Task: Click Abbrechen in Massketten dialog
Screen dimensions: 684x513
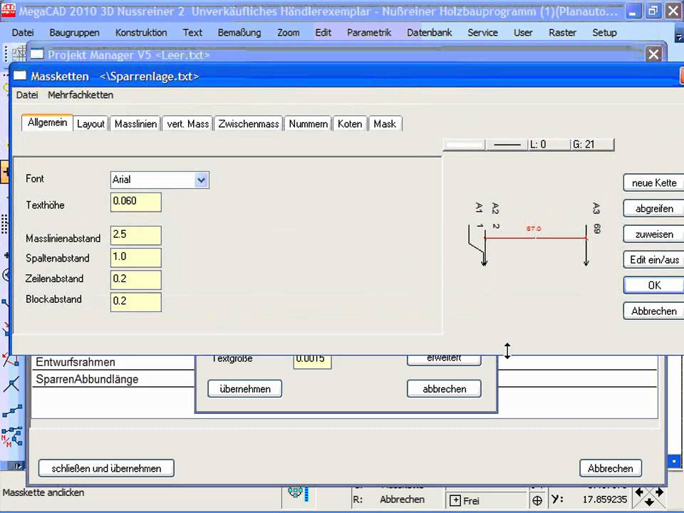Action: point(653,311)
